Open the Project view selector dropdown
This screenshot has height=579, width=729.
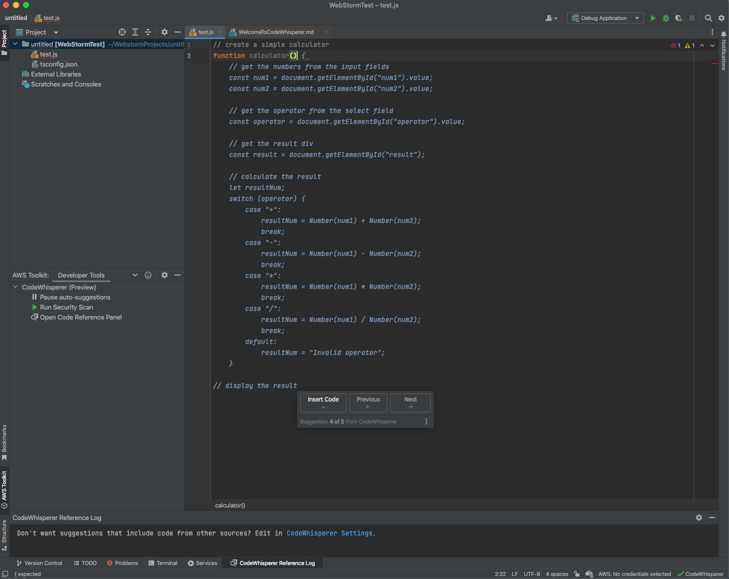tap(38, 32)
